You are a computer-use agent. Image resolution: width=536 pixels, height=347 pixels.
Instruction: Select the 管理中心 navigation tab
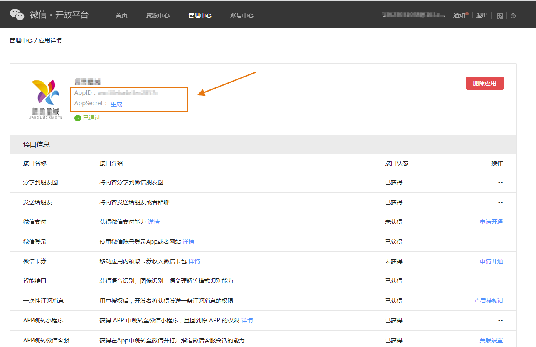click(x=200, y=15)
